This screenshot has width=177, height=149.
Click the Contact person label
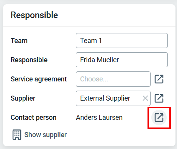(34, 118)
